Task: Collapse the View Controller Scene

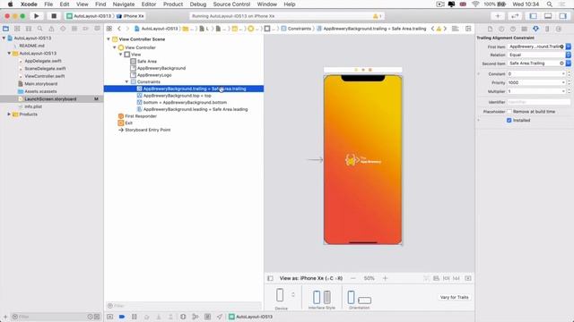Action: coord(109,39)
